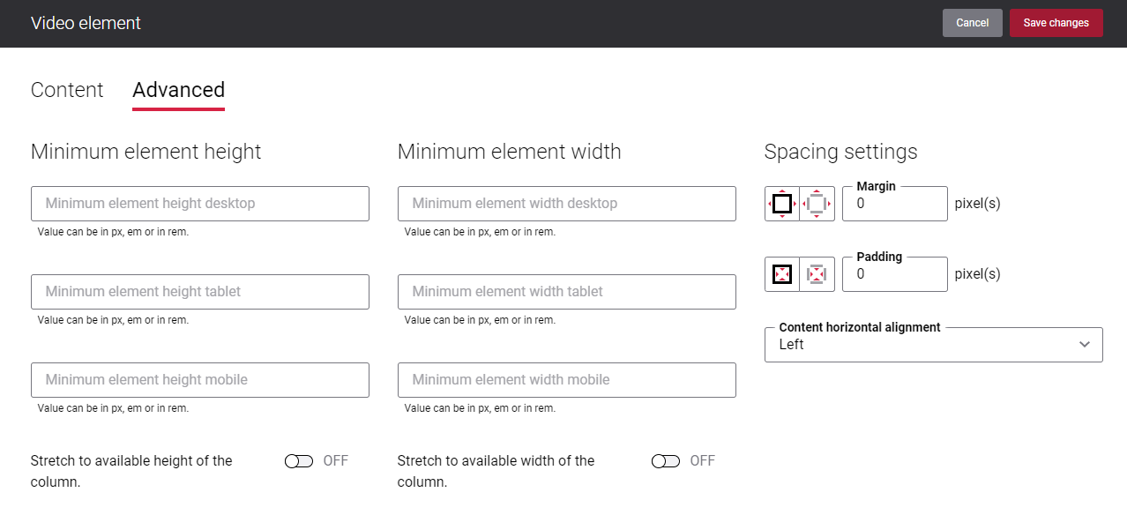Screen dimensions: 1127x515
Task: Open Content horizontal alignment dropdown
Action: coord(933,345)
